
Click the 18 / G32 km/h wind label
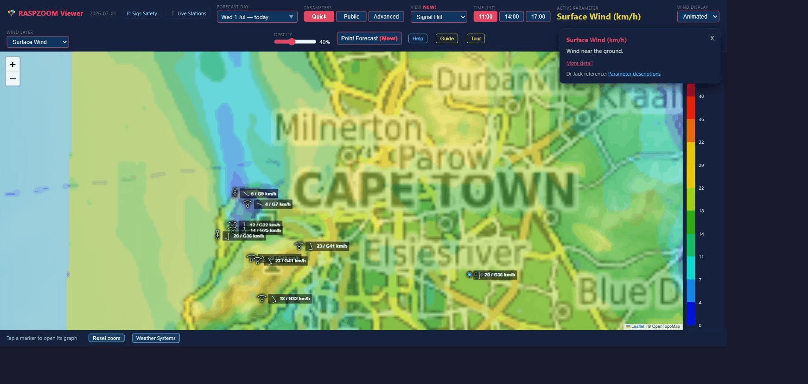291,299
